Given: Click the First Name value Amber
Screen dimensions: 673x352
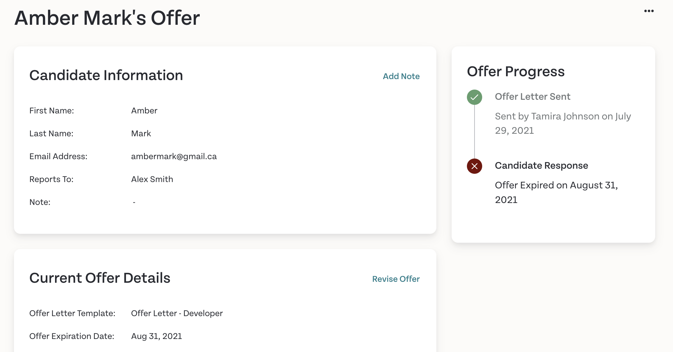Looking at the screenshot, I should tap(144, 111).
